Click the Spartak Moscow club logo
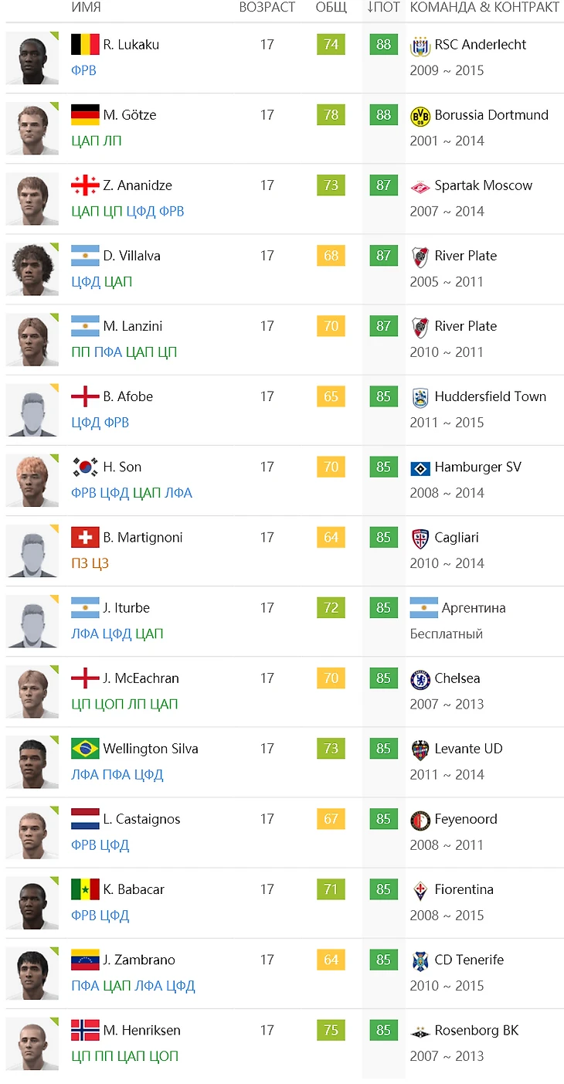 click(x=420, y=186)
